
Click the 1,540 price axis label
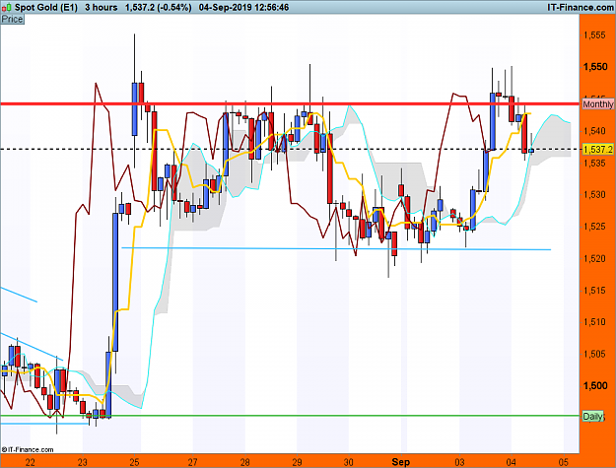tap(595, 131)
